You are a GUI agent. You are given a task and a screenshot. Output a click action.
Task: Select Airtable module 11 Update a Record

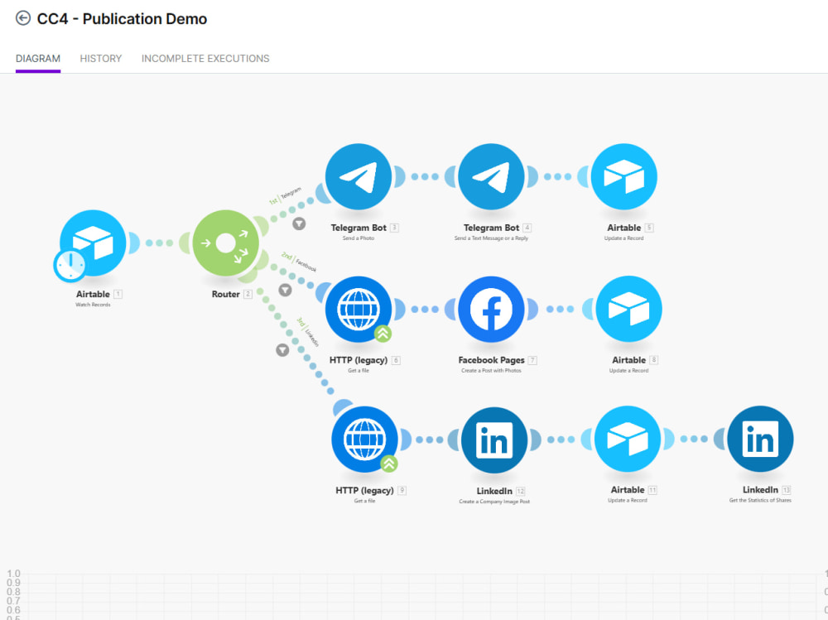pos(628,439)
